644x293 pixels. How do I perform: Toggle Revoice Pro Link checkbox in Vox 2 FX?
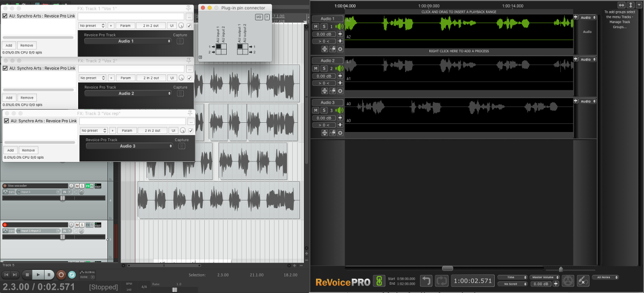(5, 68)
